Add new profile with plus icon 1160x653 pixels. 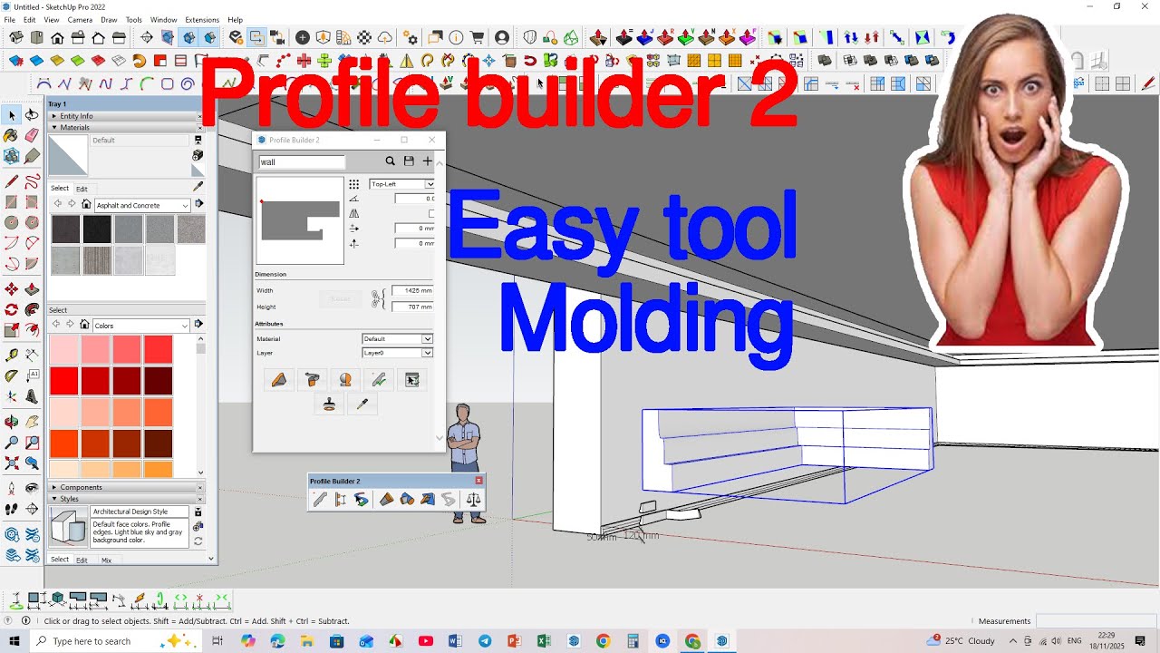pos(428,161)
